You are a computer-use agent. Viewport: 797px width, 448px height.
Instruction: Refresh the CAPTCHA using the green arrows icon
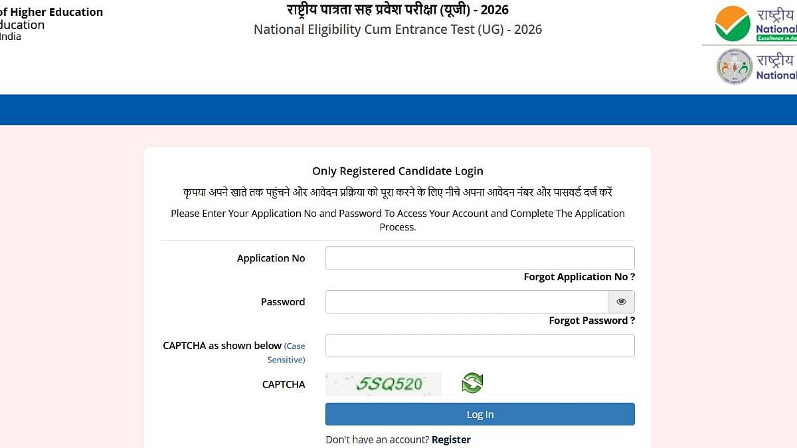point(472,383)
